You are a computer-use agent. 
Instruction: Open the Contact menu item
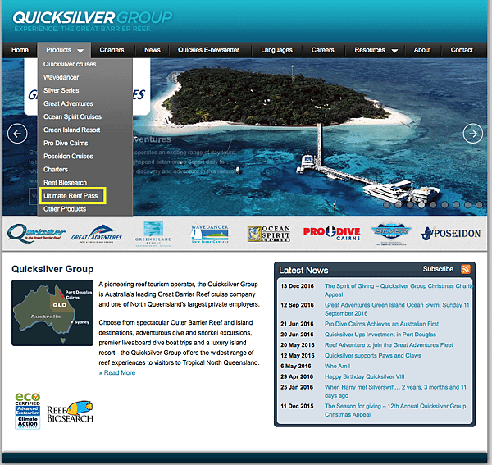(462, 50)
